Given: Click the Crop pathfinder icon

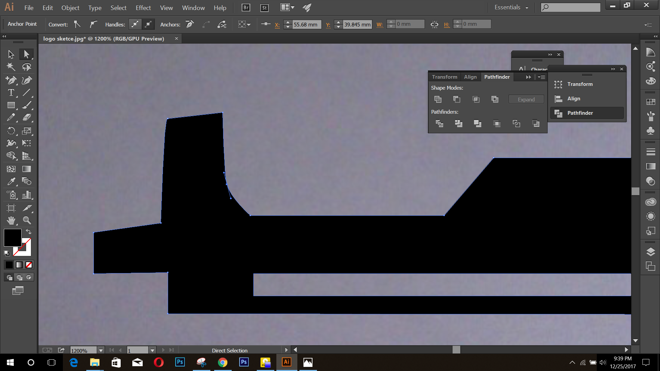Looking at the screenshot, I should coord(497,123).
